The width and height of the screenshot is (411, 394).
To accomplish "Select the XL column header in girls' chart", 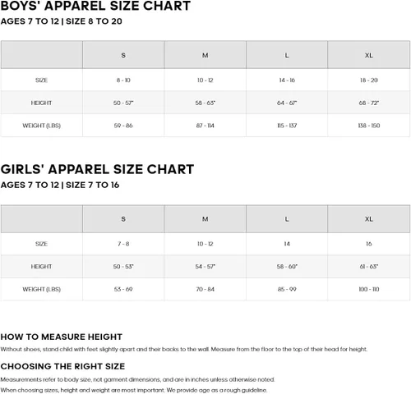I will click(x=369, y=219).
